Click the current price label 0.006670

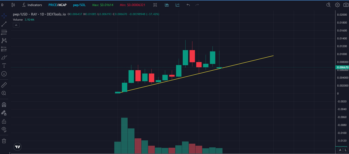[342, 67]
